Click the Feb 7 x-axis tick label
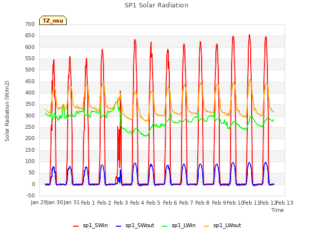Image resolution: width=314 pixels, height=235 pixels. pyautogui.click(x=186, y=203)
